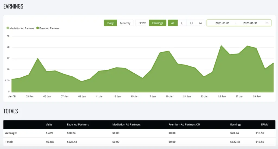The width and height of the screenshot is (278, 149).
Task: Click the 25 Jan axis label
Action: pos(222,96)
